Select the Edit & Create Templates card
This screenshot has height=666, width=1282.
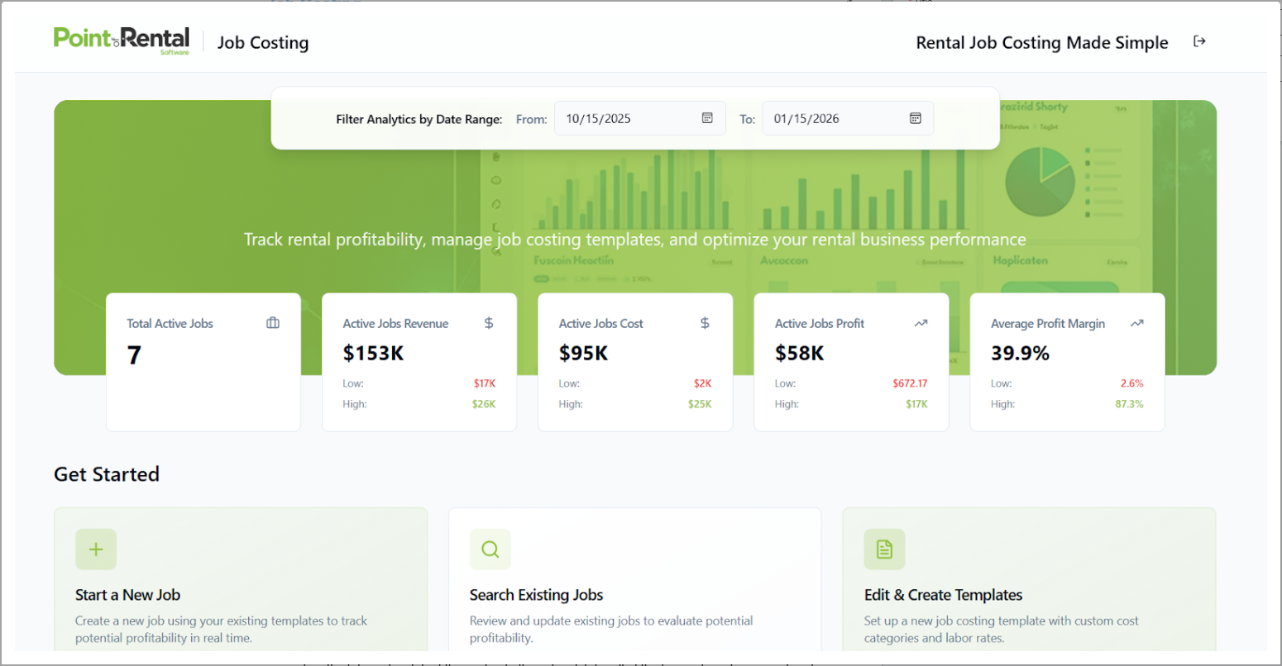click(x=1029, y=595)
